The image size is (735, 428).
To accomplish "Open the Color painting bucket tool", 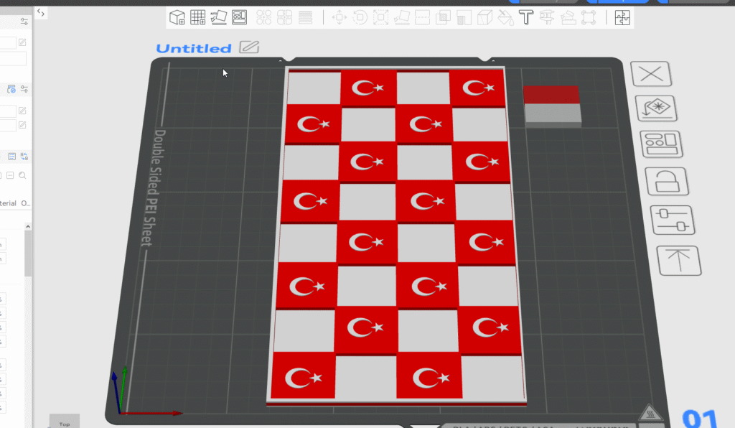I will coord(505,17).
